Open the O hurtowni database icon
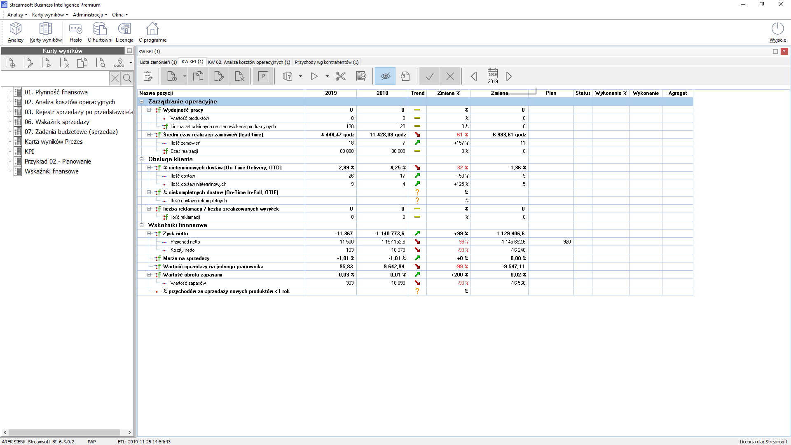The height and width of the screenshot is (445, 791). (100, 32)
